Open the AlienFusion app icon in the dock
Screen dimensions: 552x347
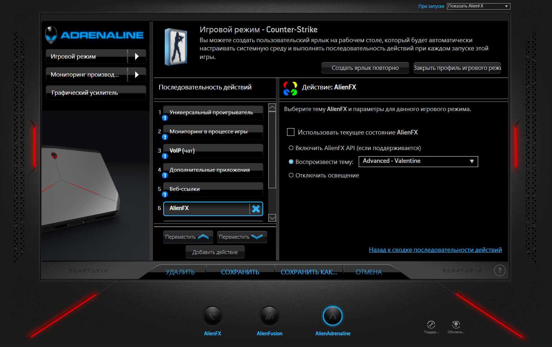point(269,316)
